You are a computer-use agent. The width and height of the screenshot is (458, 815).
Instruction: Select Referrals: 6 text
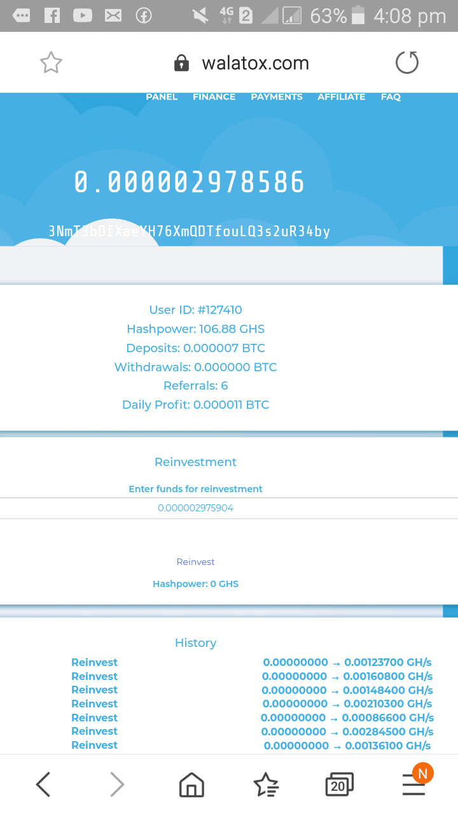[195, 386]
